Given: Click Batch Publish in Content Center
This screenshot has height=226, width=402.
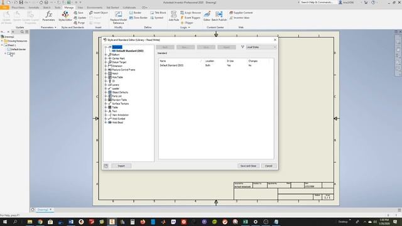Looking at the screenshot, I should (219, 16).
